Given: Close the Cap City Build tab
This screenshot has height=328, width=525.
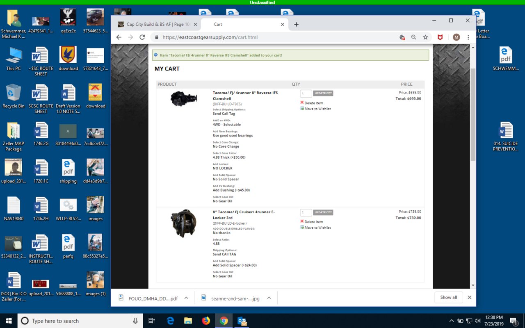Looking at the screenshot, I should coord(195,24).
